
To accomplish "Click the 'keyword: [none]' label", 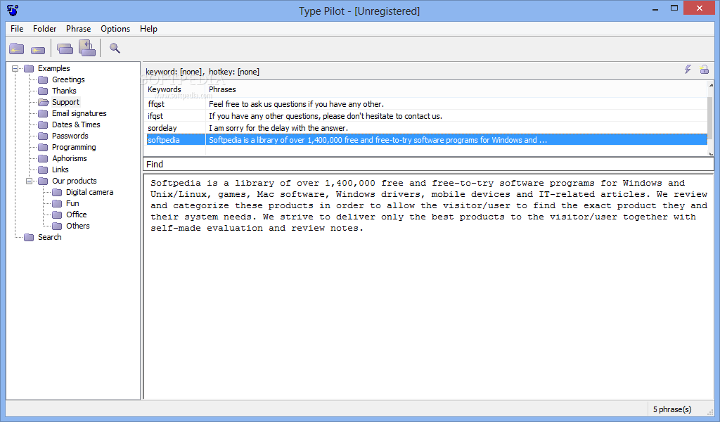I will pyautogui.click(x=174, y=72).
